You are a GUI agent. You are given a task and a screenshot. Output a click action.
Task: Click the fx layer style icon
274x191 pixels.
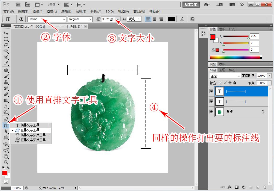click(x=230, y=187)
